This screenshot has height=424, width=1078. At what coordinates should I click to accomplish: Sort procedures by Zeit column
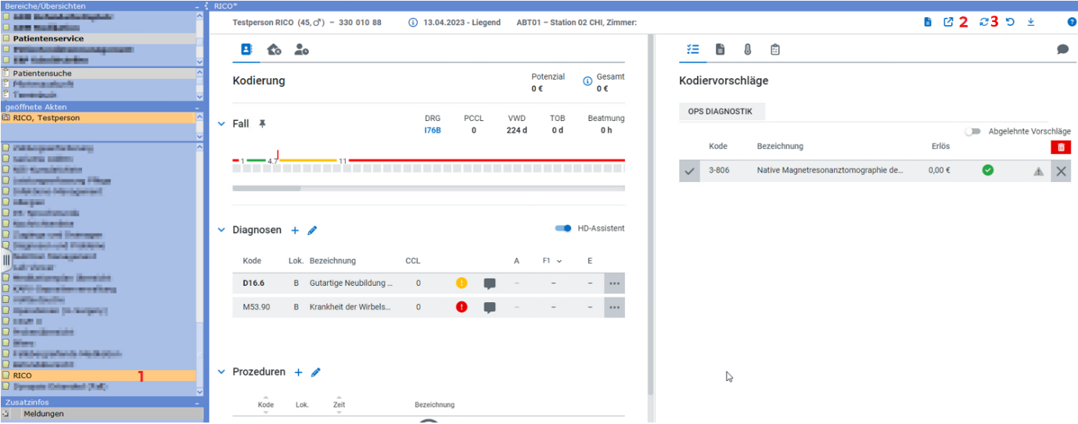pyautogui.click(x=339, y=404)
